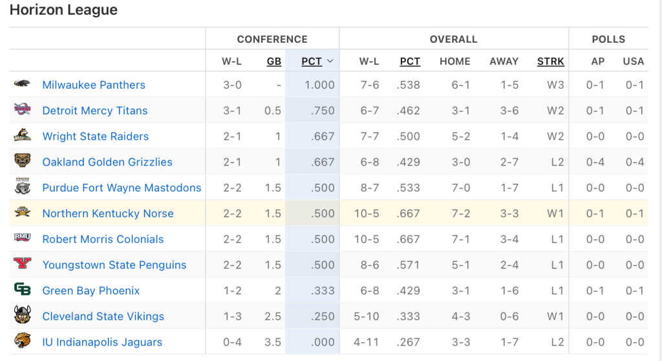Open Purdue Fort Wayne Mastodons team page
The image size is (662, 361).
(x=122, y=188)
